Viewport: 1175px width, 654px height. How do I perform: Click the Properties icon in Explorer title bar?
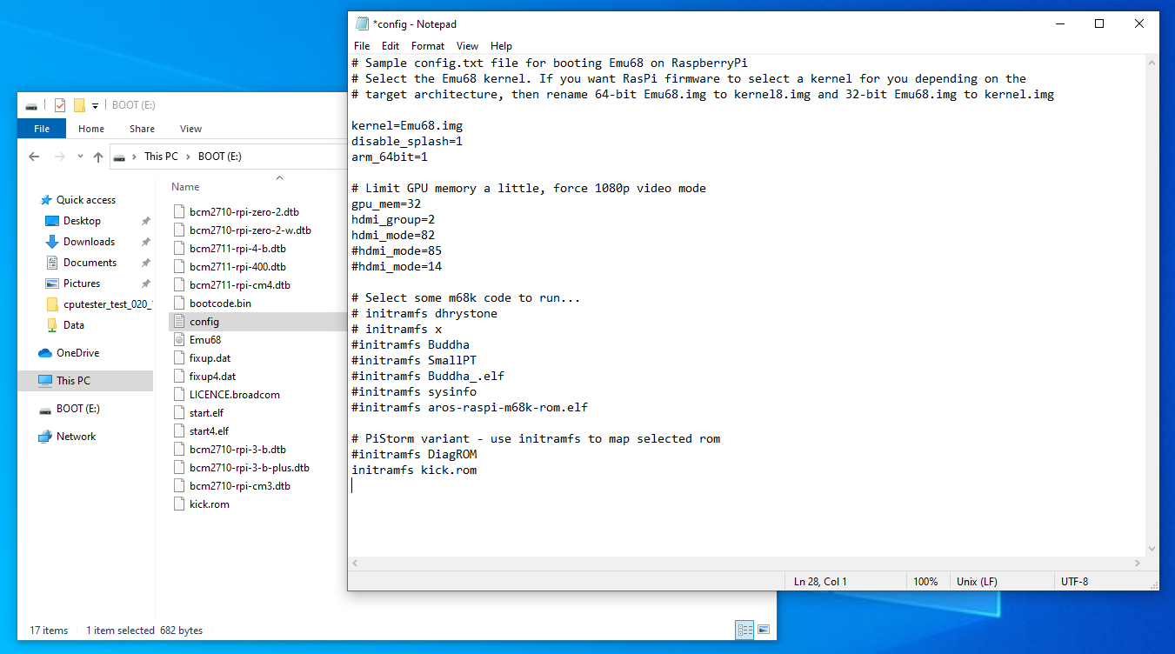coord(60,105)
